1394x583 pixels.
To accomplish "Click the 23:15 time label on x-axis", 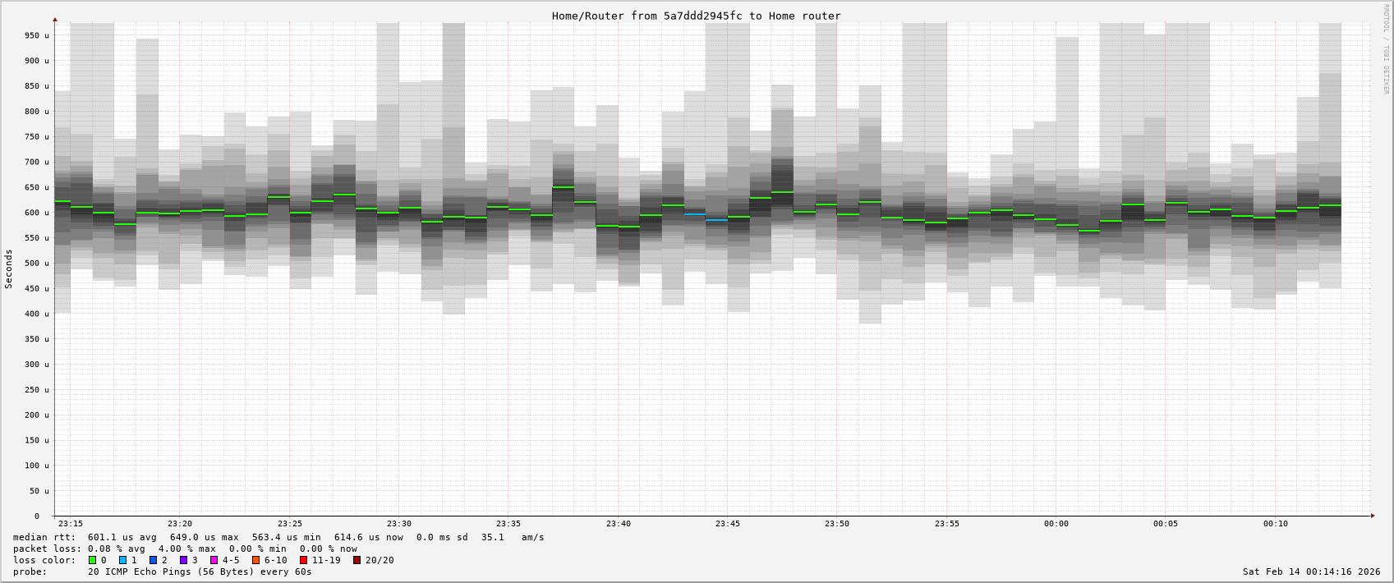I will [71, 524].
